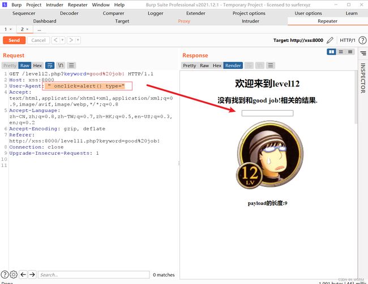Click the Burp Suite logo icon
The image size is (368, 284).
pyautogui.click(x=5, y=5)
